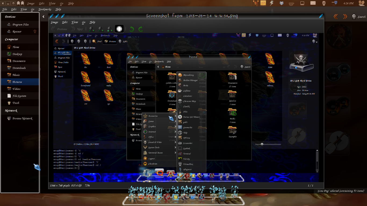The image size is (367, 206).
Task: Select Rescuer device in sidebar
Action: (20, 31)
